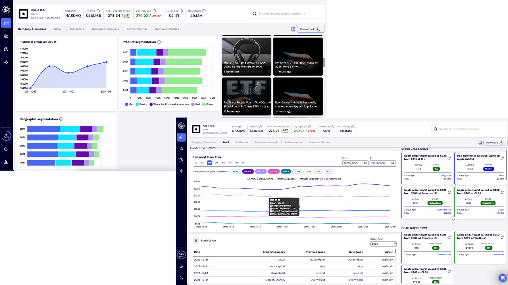
Task: Click the 323 days counter badge
Action: click(181, 255)
